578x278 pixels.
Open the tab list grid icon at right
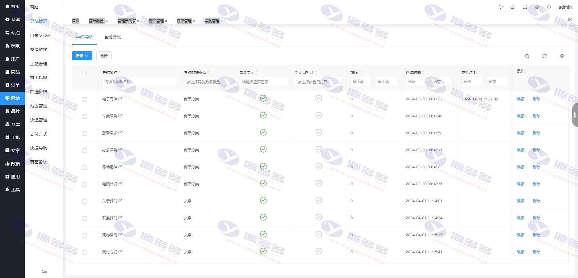(570, 19)
